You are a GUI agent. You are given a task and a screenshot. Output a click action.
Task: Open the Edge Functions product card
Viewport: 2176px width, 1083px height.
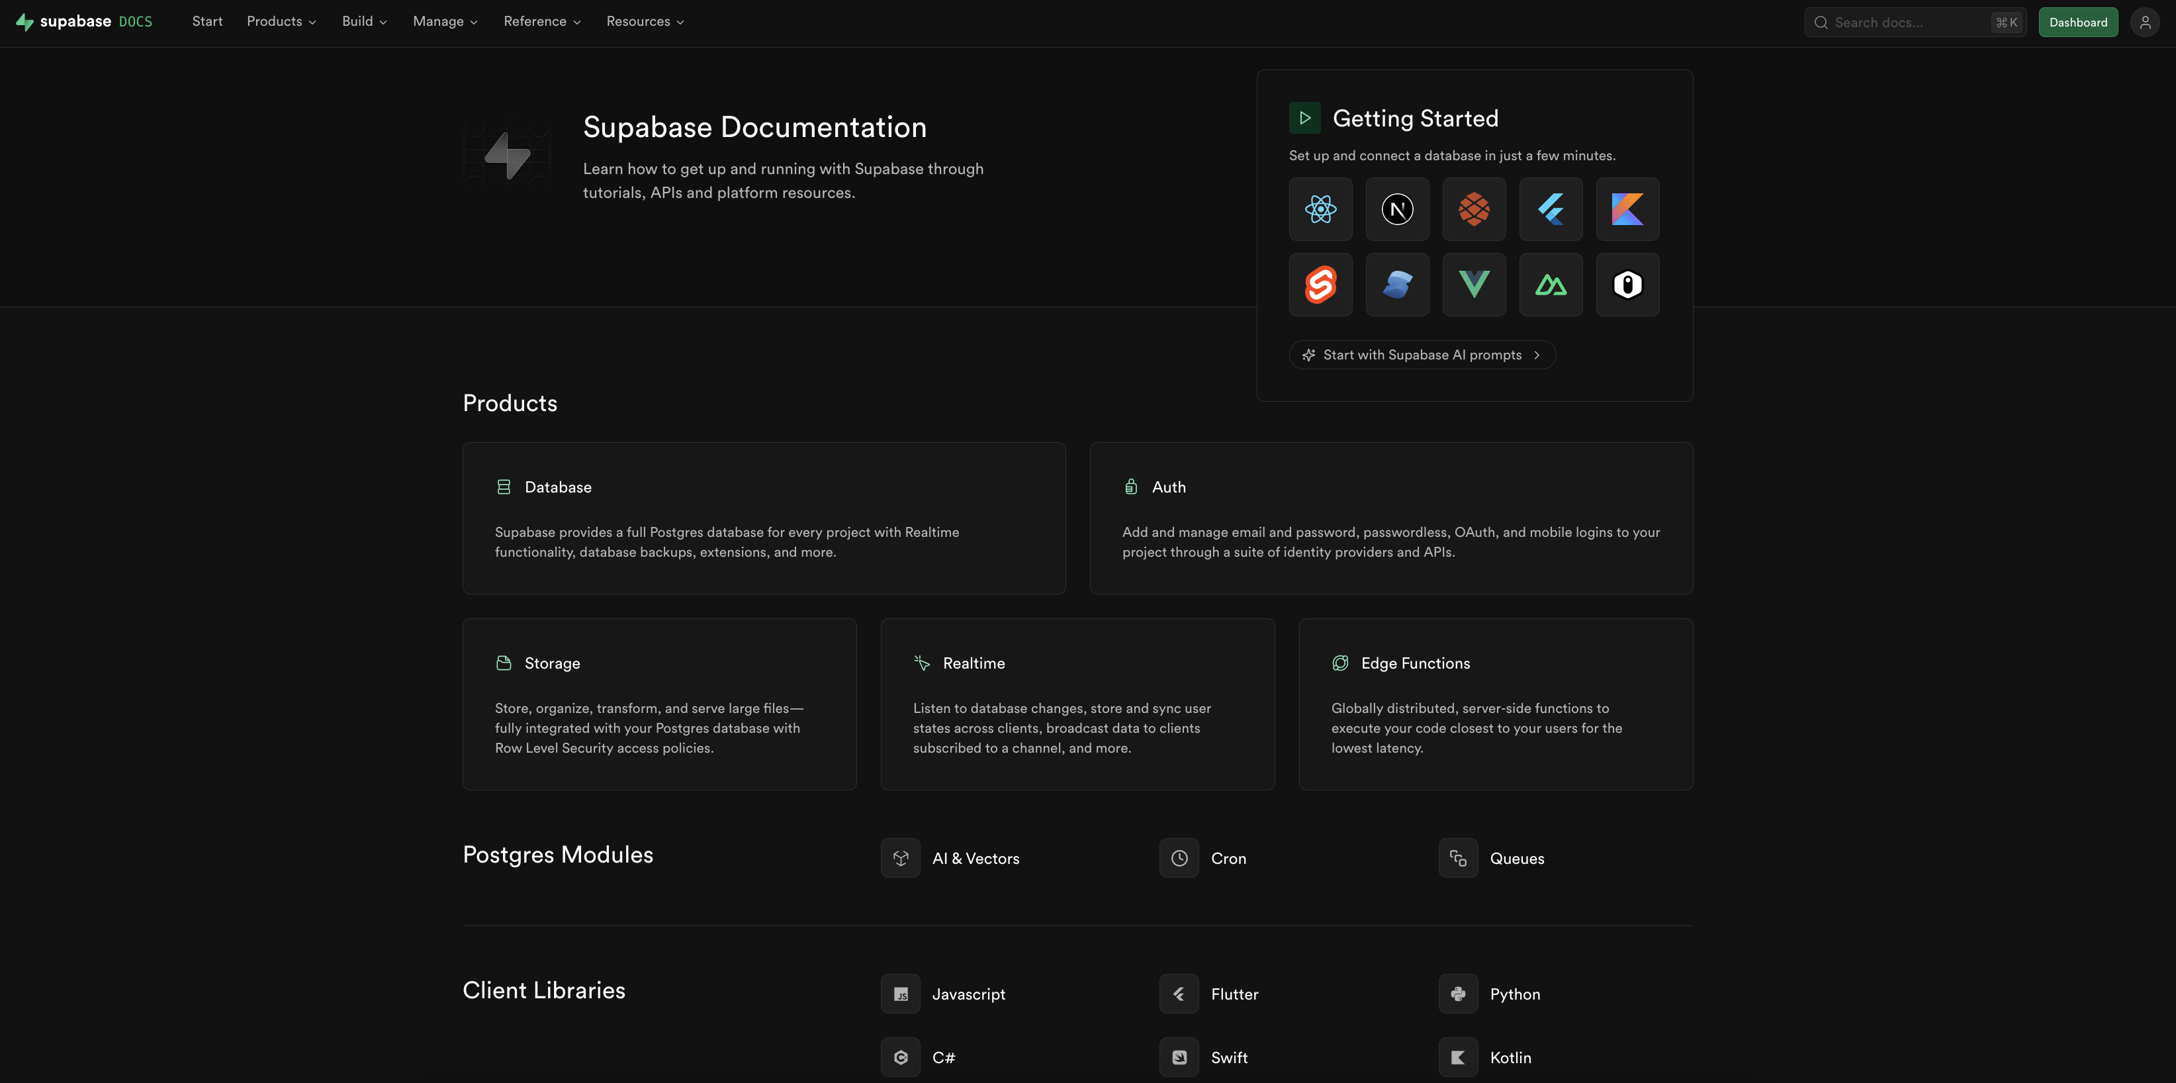1495,704
